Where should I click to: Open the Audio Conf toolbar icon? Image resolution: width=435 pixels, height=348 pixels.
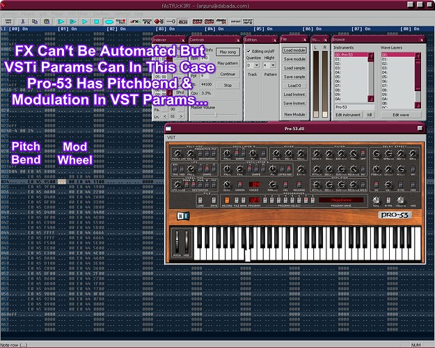click(x=197, y=22)
